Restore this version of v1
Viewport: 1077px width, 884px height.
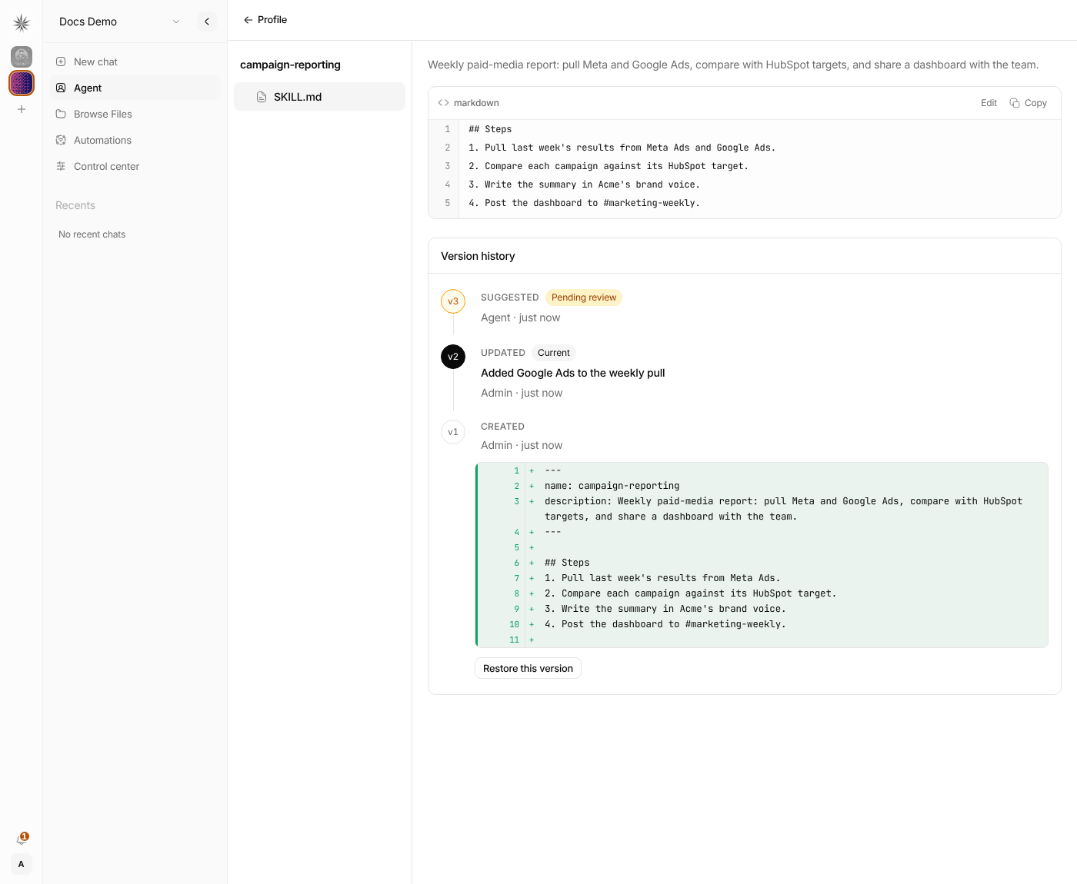click(x=528, y=668)
